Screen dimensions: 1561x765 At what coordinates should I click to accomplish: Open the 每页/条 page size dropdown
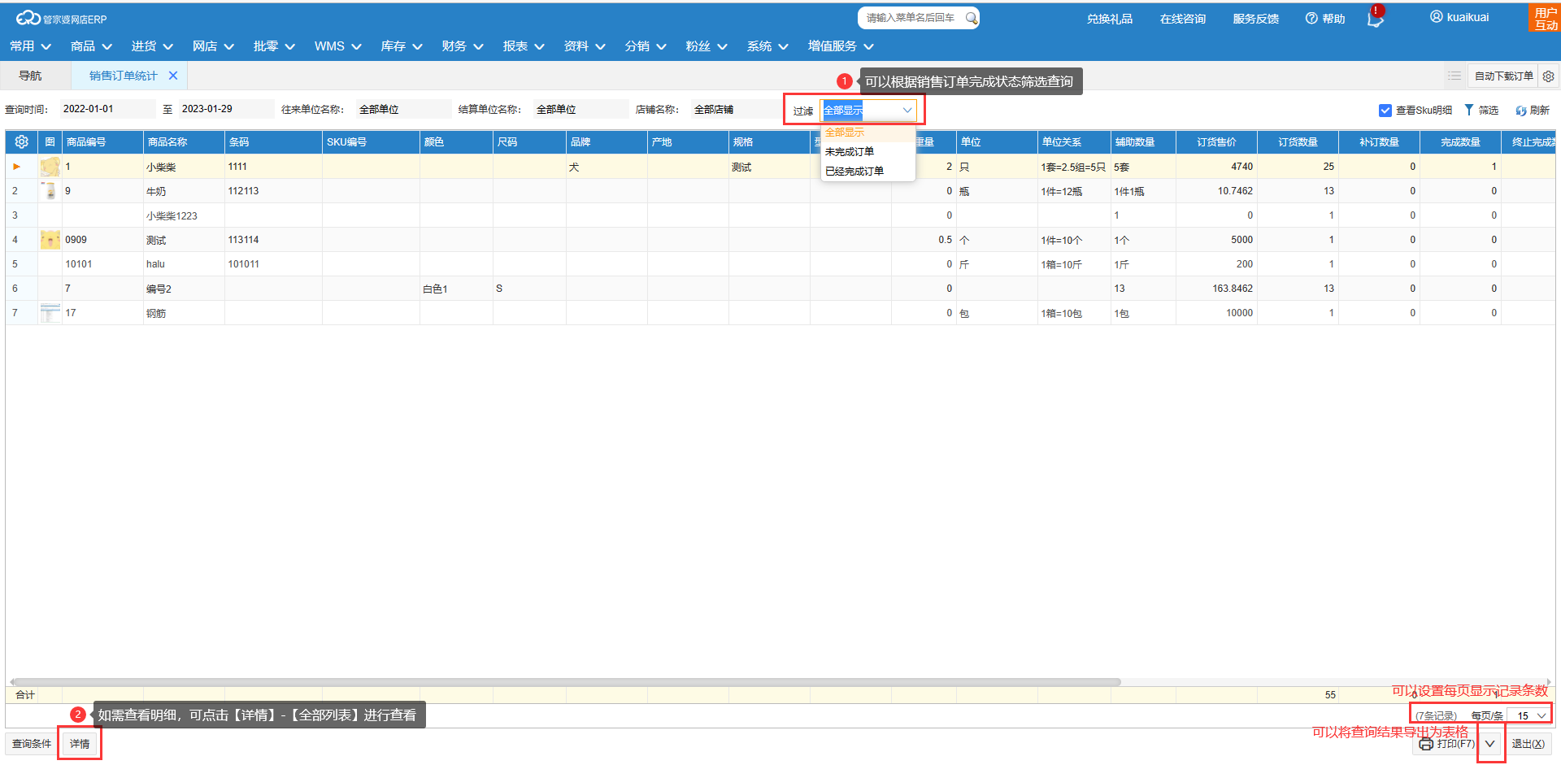[1530, 715]
